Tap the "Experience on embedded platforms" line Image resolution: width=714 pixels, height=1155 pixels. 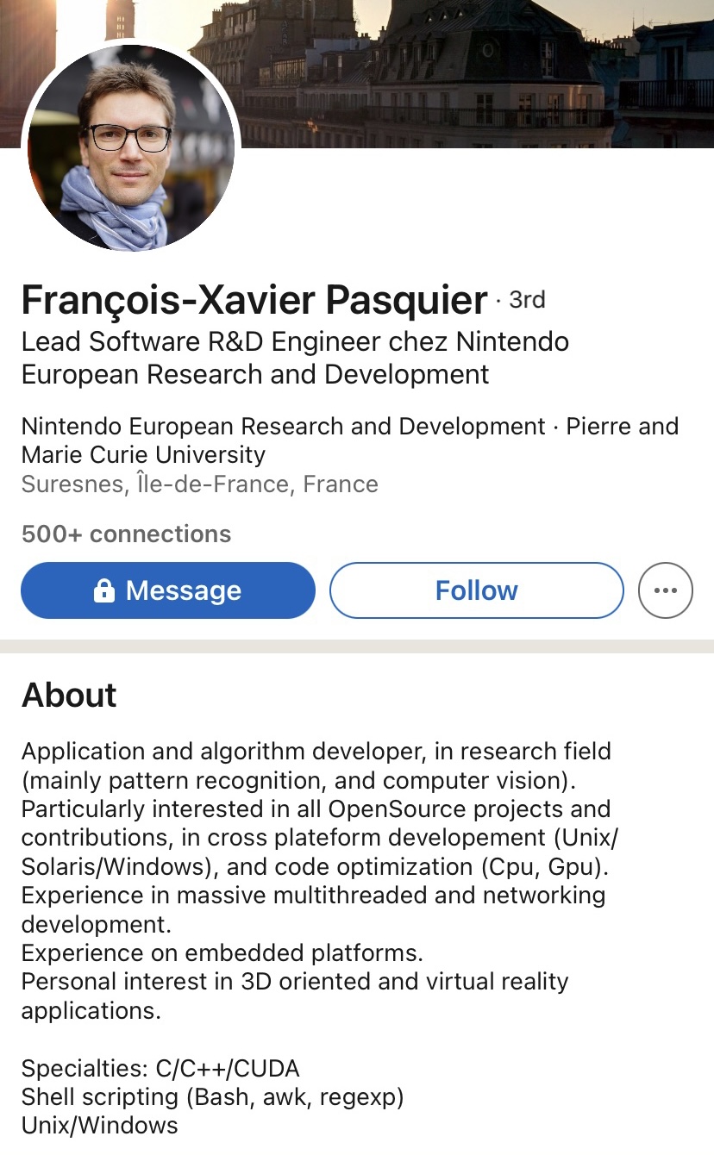point(222,952)
